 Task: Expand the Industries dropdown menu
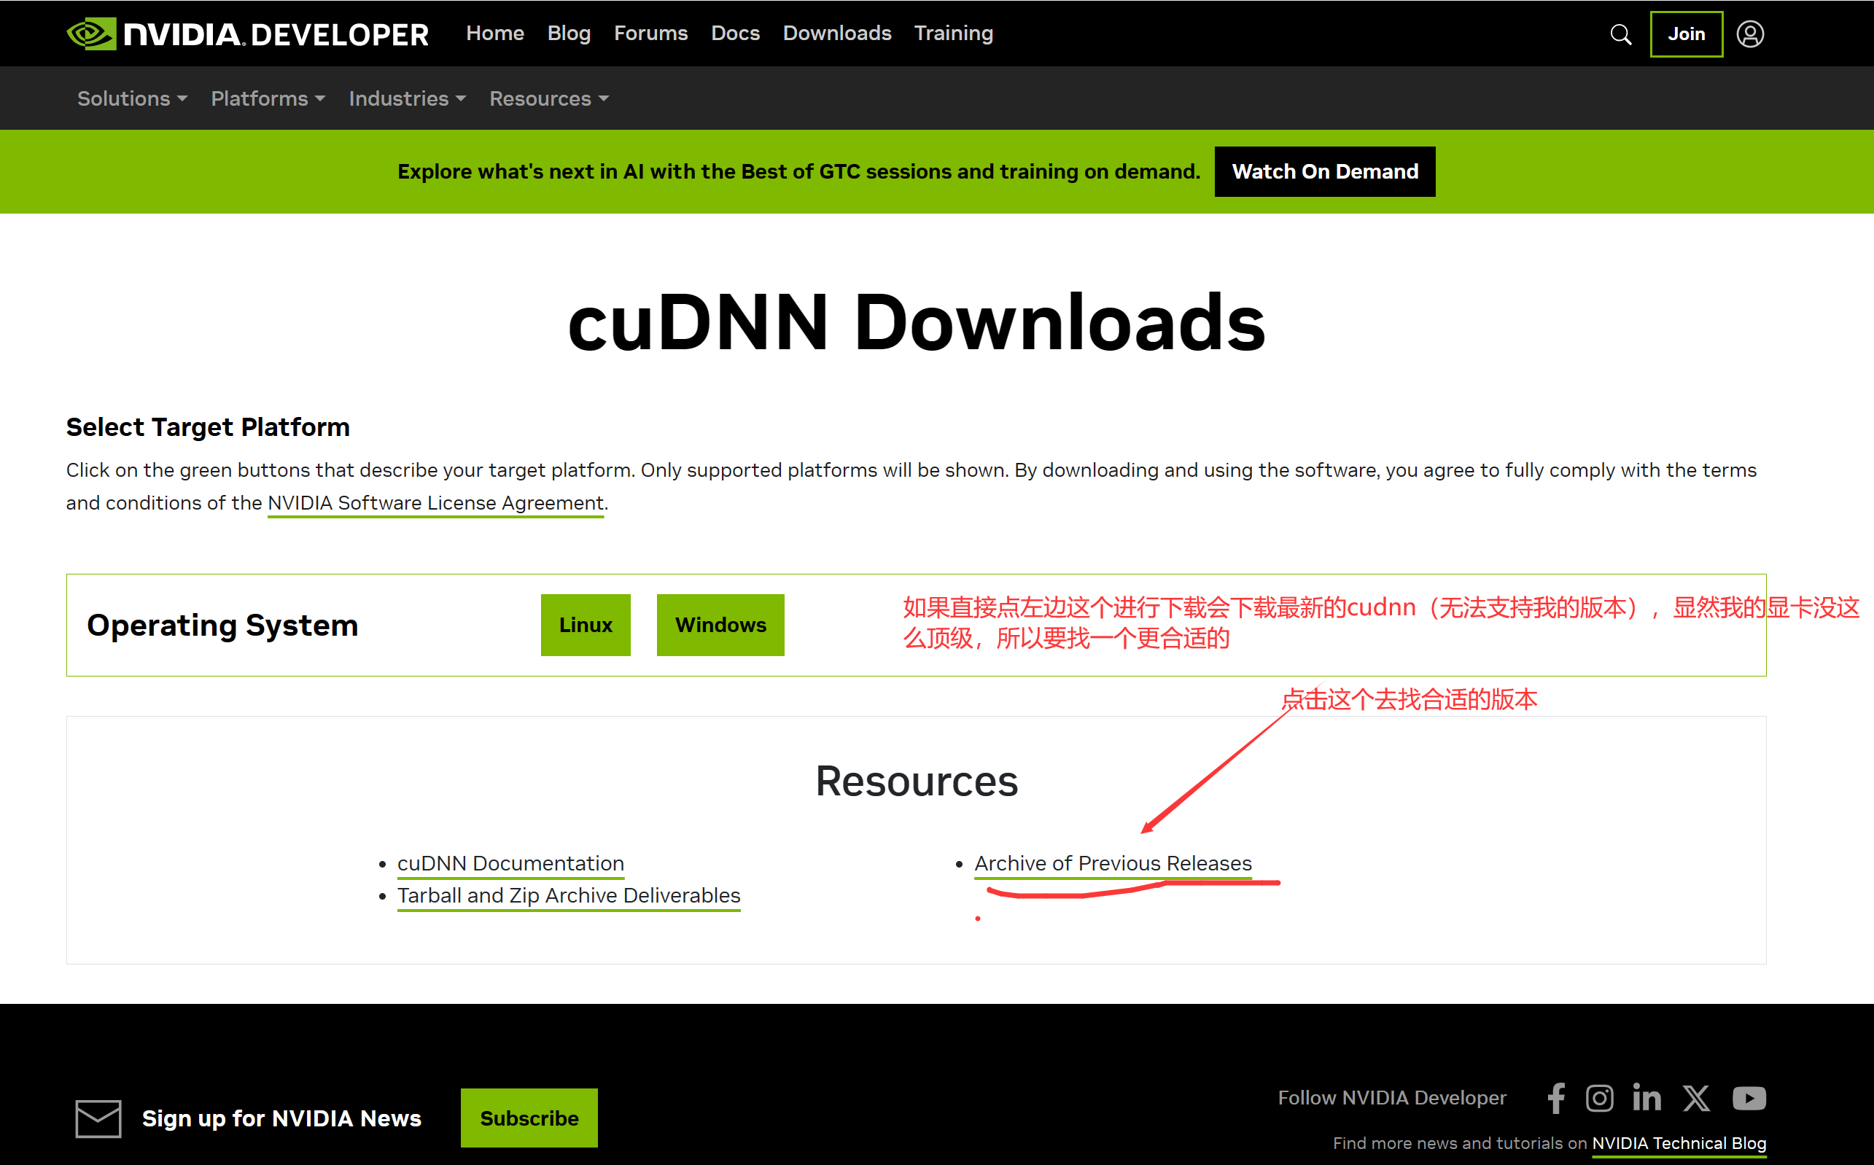408,98
